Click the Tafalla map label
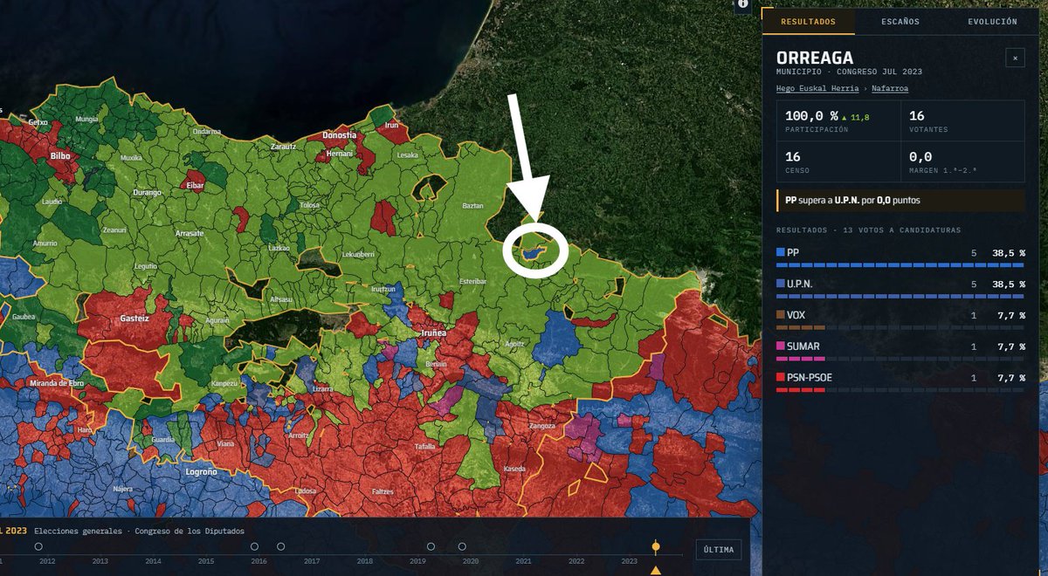The height and width of the screenshot is (576, 1048). 425,446
